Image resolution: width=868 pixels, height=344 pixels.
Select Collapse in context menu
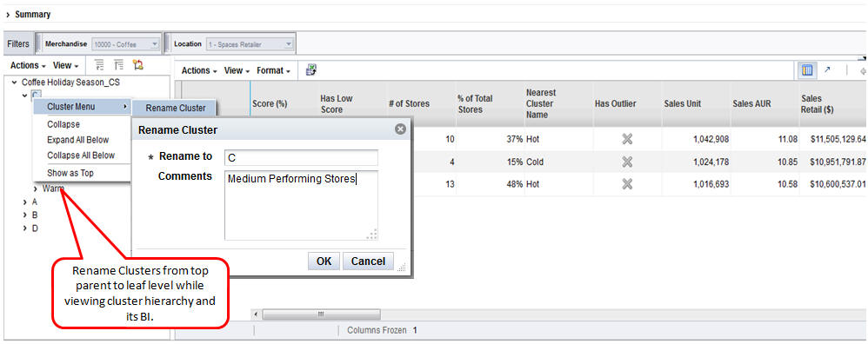click(63, 124)
